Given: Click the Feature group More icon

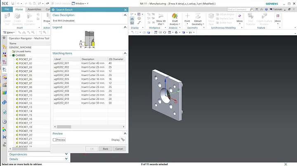Looking at the screenshot, I should (278, 16).
